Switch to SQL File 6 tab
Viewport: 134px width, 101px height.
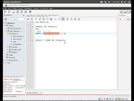click(31, 15)
